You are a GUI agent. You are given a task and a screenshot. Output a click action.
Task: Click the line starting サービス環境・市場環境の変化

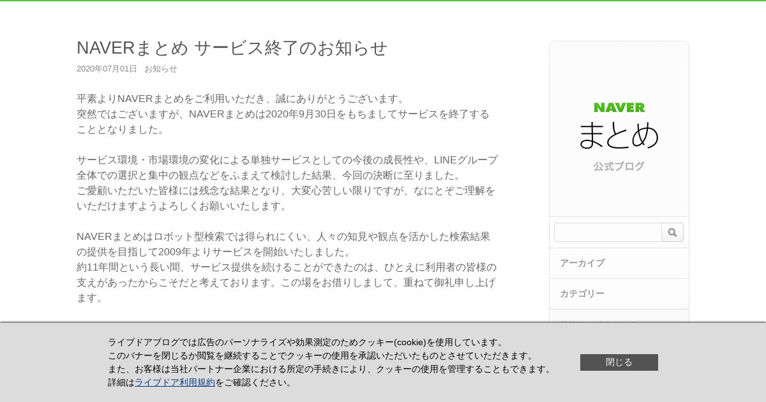[x=287, y=160]
